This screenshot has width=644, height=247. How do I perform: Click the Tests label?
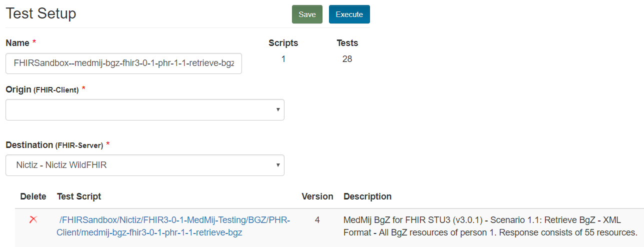click(x=347, y=43)
